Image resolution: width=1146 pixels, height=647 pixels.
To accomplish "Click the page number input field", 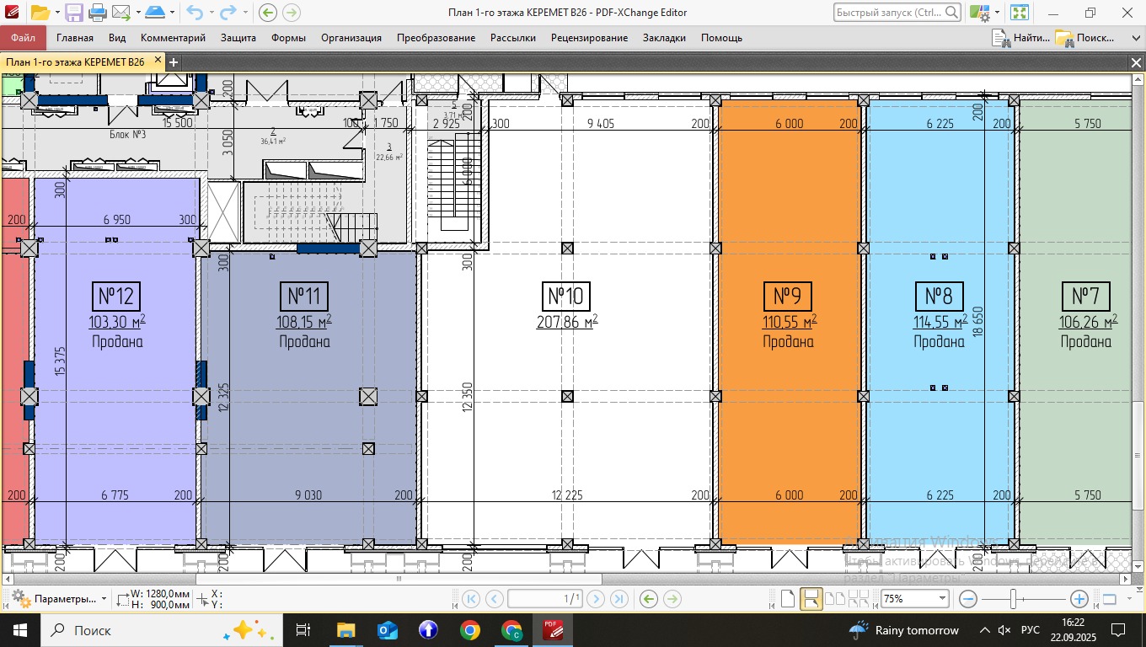I will pos(545,599).
